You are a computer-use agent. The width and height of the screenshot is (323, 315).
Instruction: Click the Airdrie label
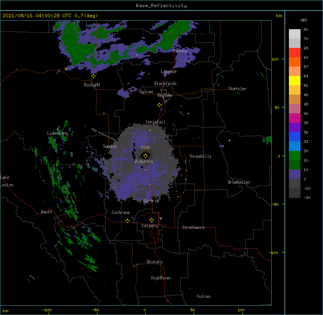click(x=151, y=201)
